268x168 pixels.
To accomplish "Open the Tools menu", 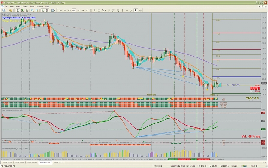I will click(x=32, y=6).
